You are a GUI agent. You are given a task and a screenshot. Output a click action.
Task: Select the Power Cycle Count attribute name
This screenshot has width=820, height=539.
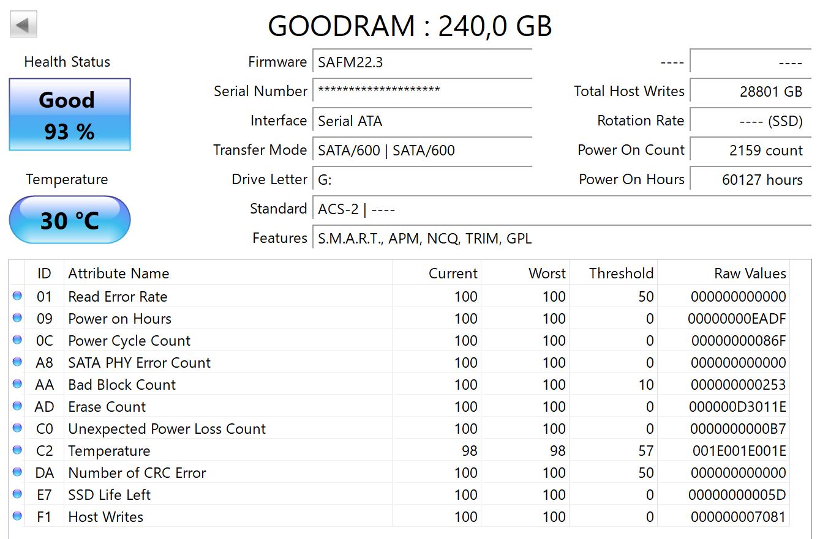(129, 341)
